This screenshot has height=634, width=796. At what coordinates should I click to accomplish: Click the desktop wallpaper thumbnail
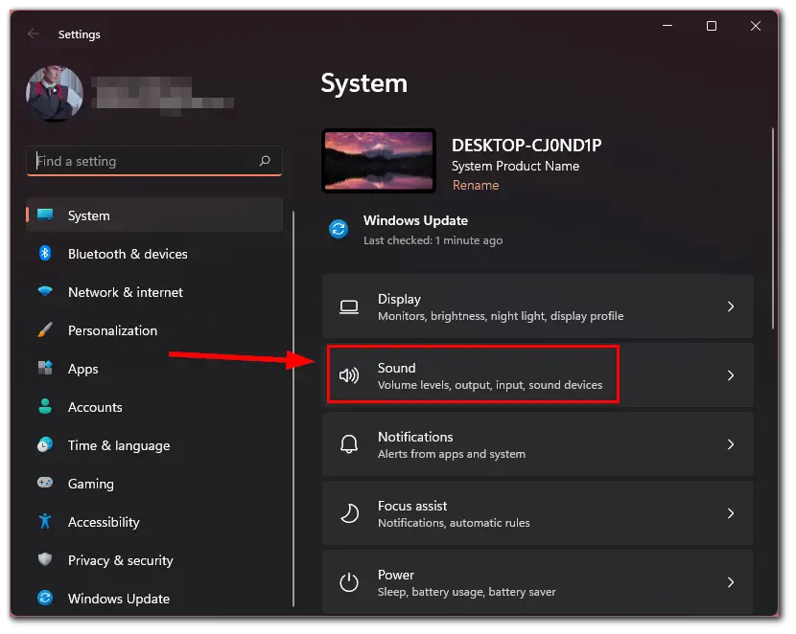click(379, 161)
